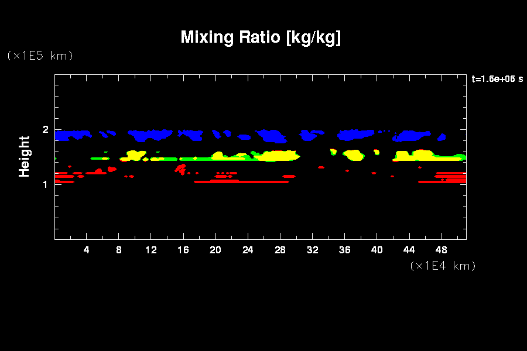Click the longest red horizontal band
Image resolution: width=527 pixels, height=351 pixels.
pyautogui.click(x=241, y=182)
